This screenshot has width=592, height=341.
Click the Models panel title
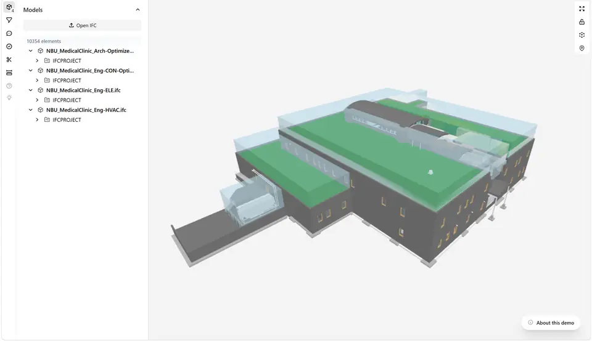(x=33, y=10)
